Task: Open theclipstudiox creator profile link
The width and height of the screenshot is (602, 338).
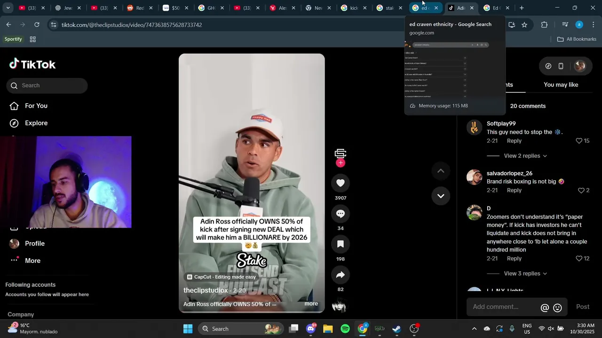Action: coord(206,291)
